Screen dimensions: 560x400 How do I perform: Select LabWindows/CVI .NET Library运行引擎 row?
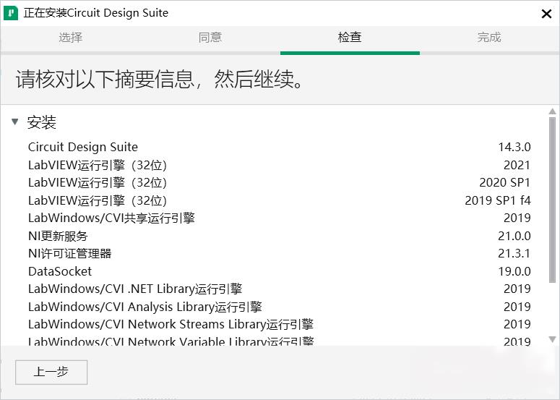pyautogui.click(x=280, y=289)
